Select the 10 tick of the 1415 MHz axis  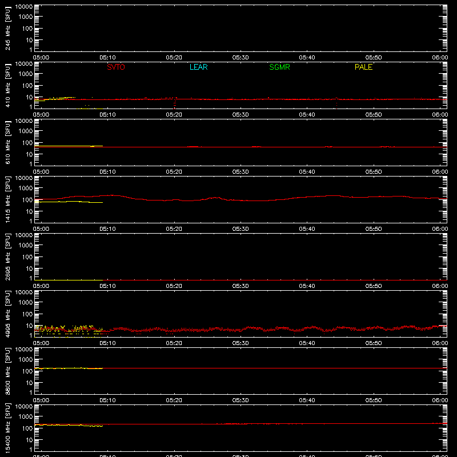tap(29, 211)
